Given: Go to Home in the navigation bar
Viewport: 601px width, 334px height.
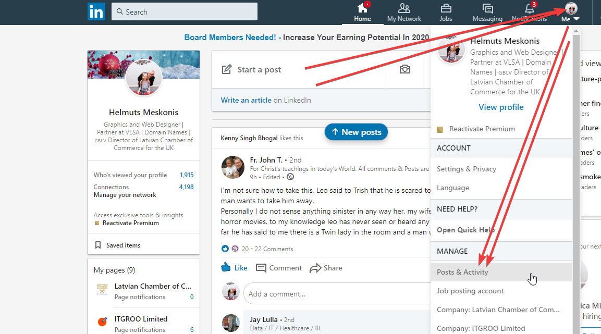Looking at the screenshot, I should pyautogui.click(x=362, y=13).
